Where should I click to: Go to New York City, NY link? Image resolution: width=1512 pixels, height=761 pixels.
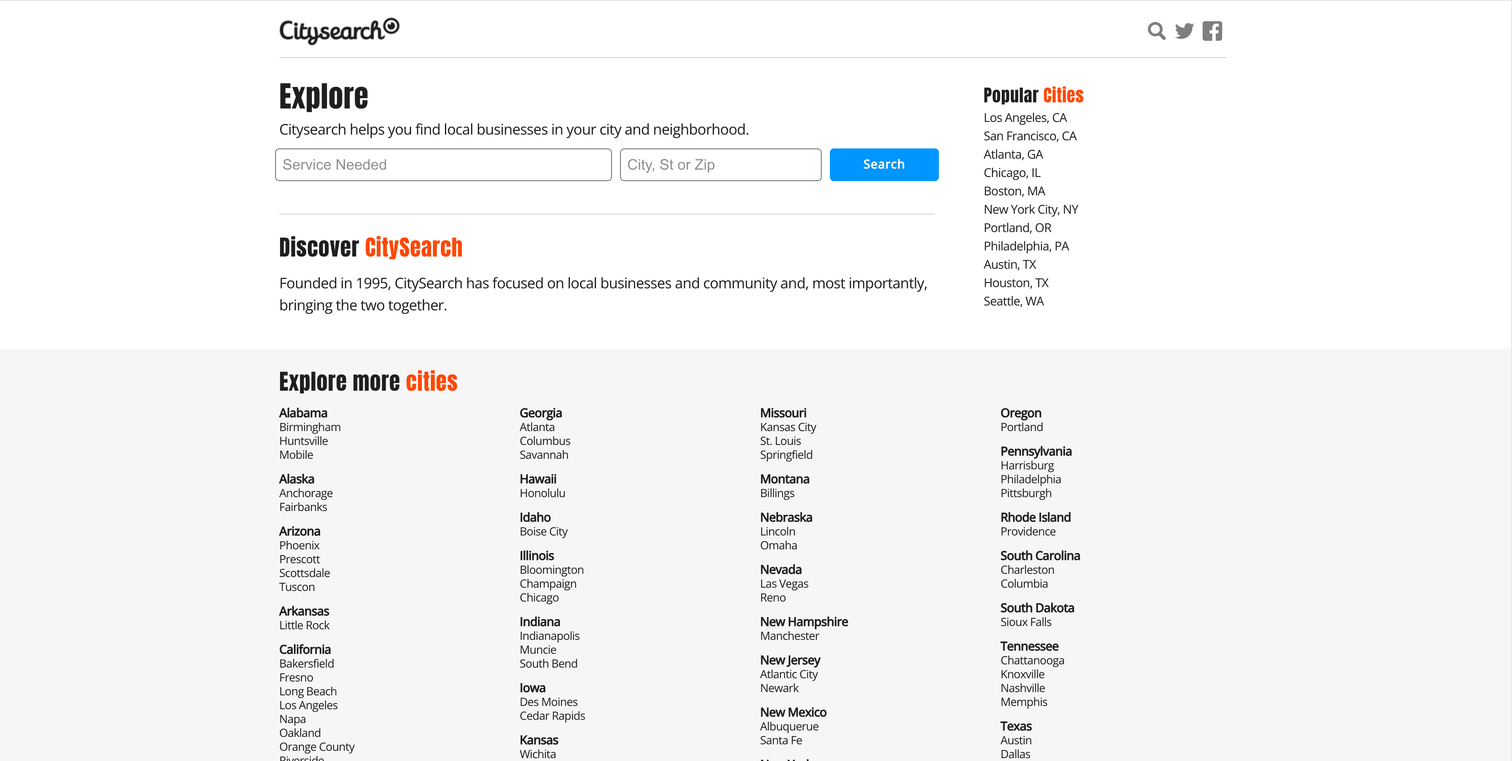1031,209
